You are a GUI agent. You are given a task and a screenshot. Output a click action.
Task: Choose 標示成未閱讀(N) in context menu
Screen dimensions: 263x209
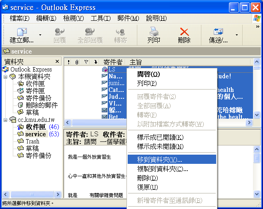click(x=172, y=147)
